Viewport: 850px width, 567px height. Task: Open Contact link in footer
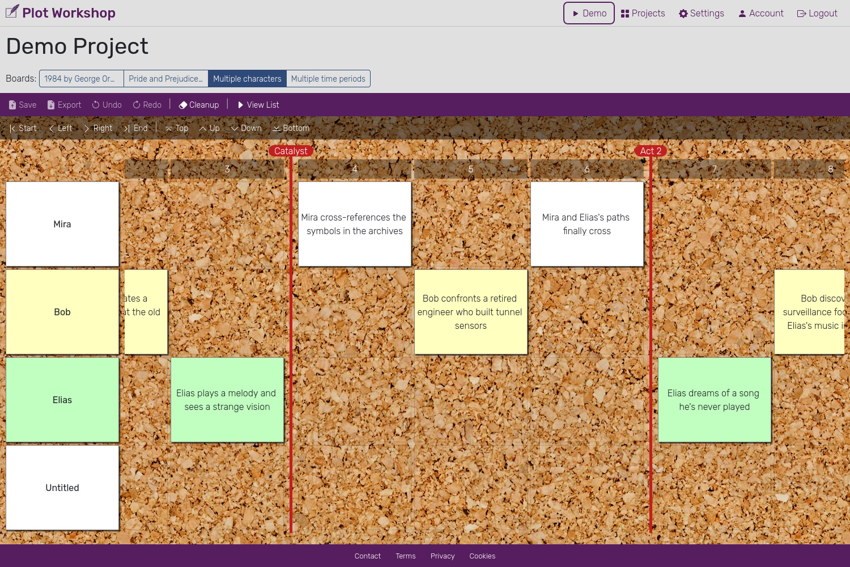[x=367, y=556]
